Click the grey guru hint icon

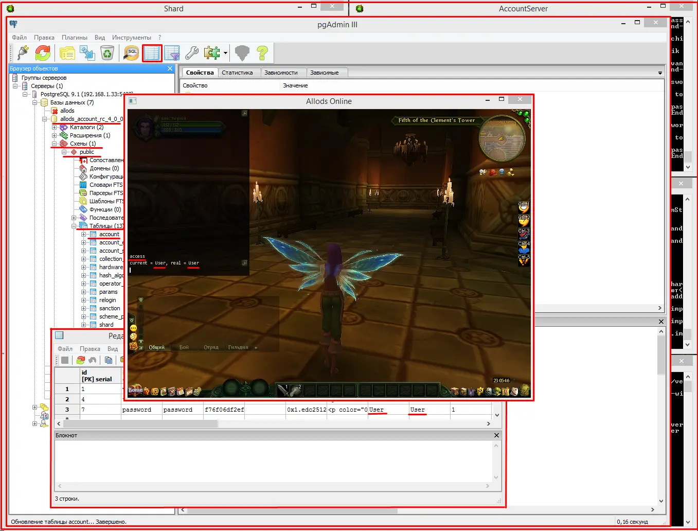coord(242,52)
